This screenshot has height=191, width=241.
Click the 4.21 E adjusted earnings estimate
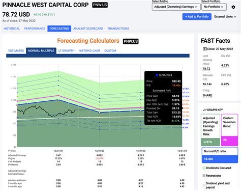pos(141,155)
